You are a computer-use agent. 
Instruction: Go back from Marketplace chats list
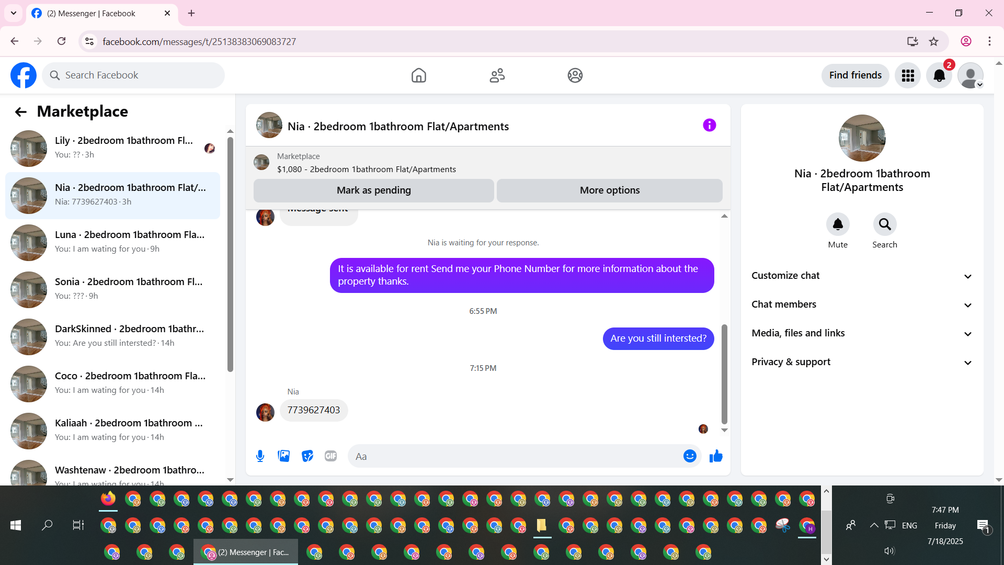point(21,111)
